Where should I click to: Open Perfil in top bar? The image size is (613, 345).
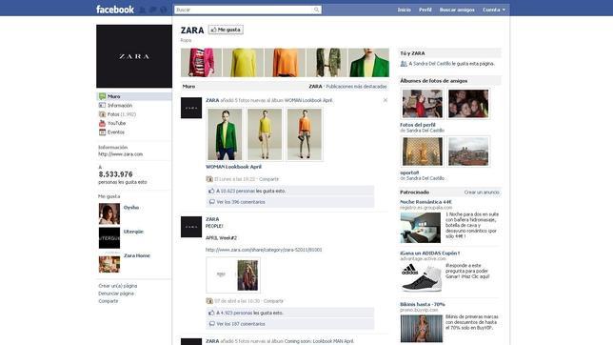click(425, 10)
